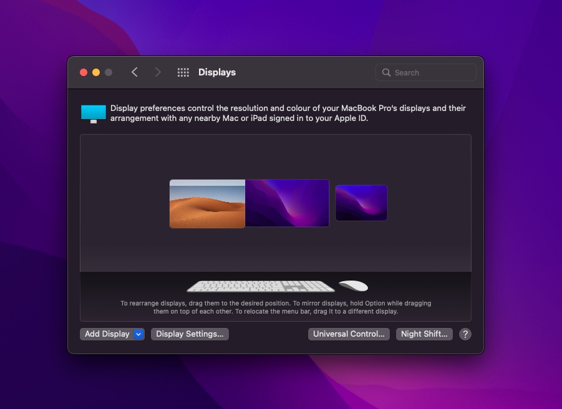Open help with the question mark button
Screen dimensions: 562x409
coord(465,334)
